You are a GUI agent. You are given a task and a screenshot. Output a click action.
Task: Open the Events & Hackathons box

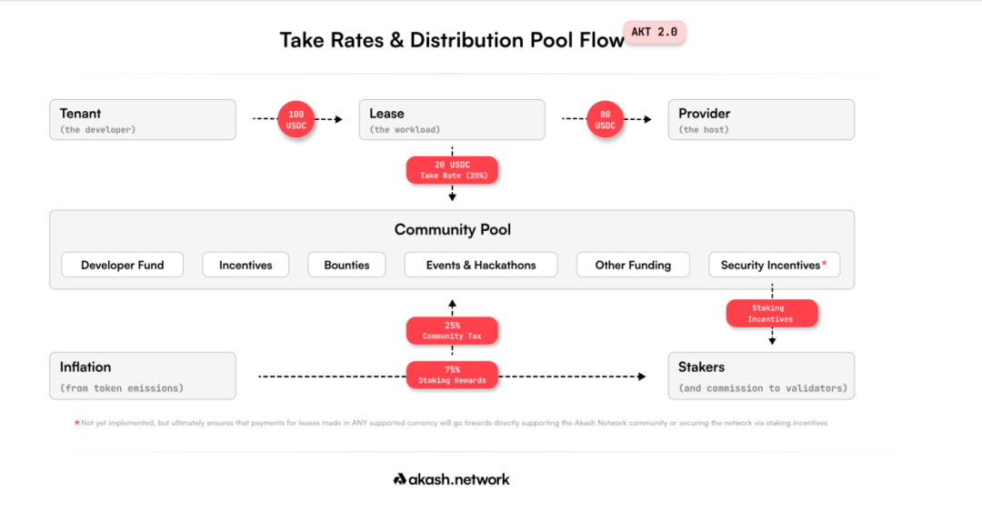pyautogui.click(x=481, y=265)
